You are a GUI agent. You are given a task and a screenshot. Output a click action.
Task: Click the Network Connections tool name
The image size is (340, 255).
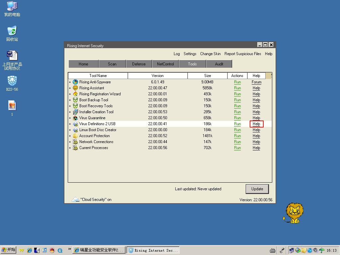[x=96, y=142]
